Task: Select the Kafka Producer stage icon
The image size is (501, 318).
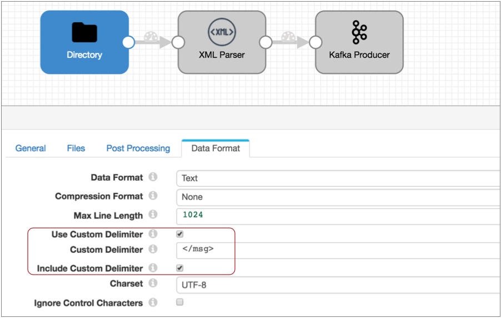Action: coord(359,33)
